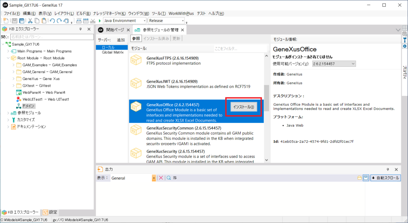This screenshot has width=408, height=223.
Task: Open the Java Environment dropdown
Action: [x=145, y=21]
